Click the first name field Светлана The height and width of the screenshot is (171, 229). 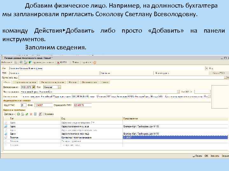(127, 73)
